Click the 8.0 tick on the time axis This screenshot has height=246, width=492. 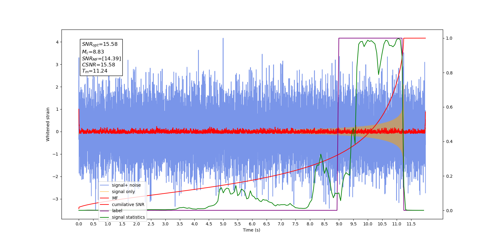click(310, 224)
